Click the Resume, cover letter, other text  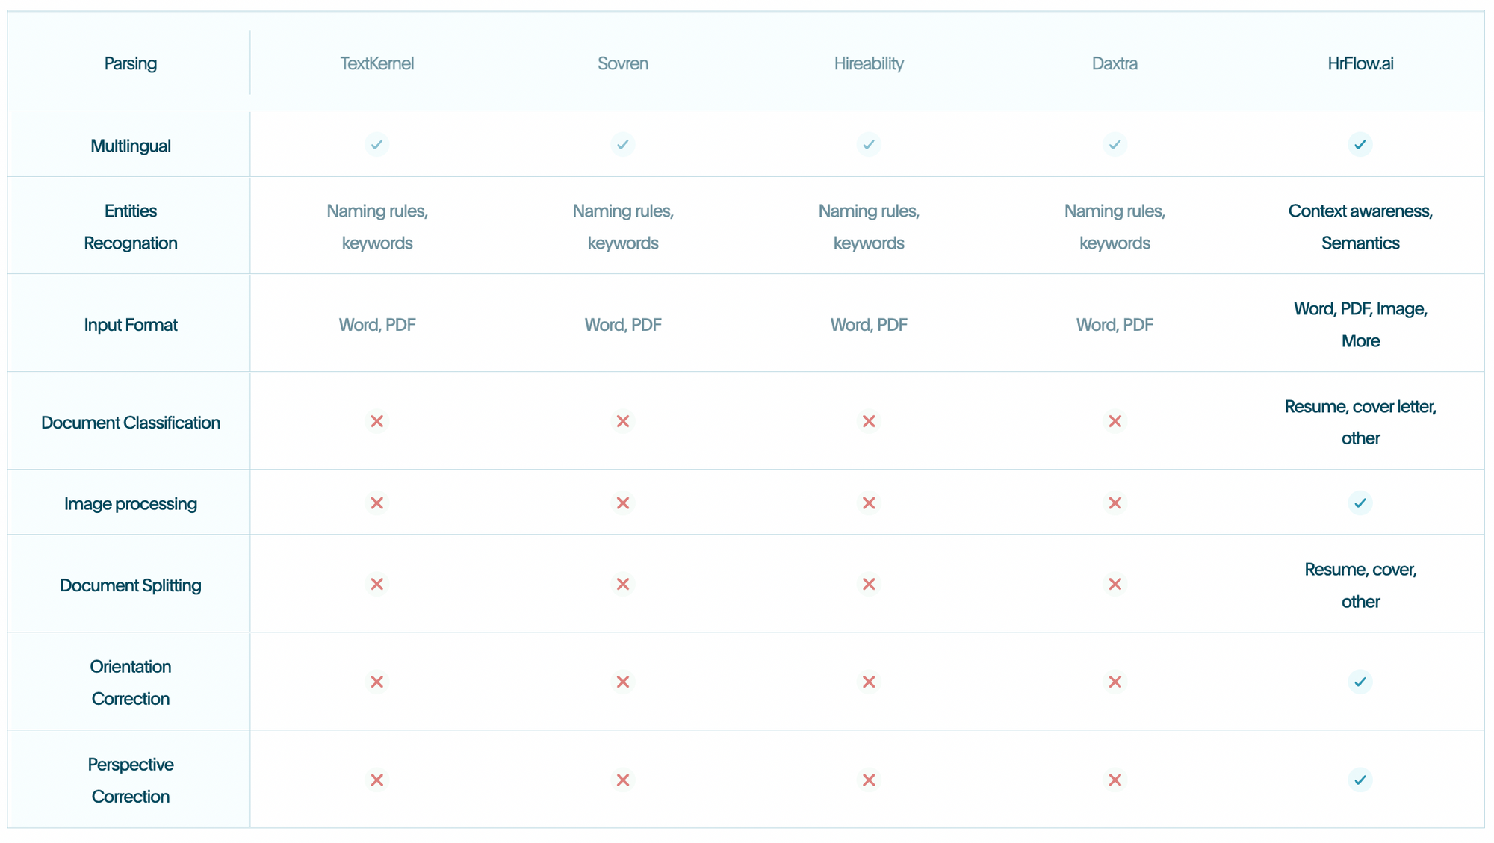coord(1361,422)
